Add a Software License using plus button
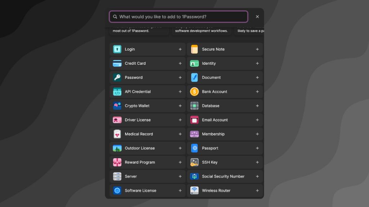 [x=180, y=190]
